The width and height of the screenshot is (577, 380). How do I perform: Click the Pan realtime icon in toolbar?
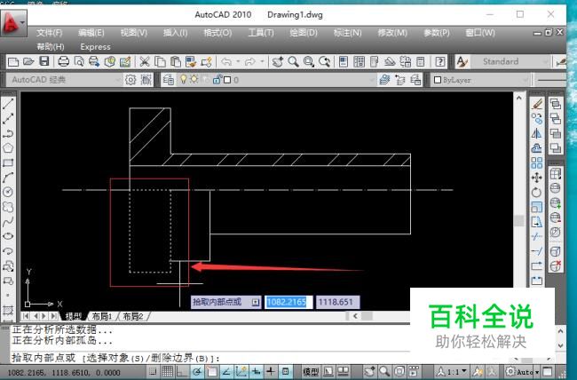coord(278,61)
